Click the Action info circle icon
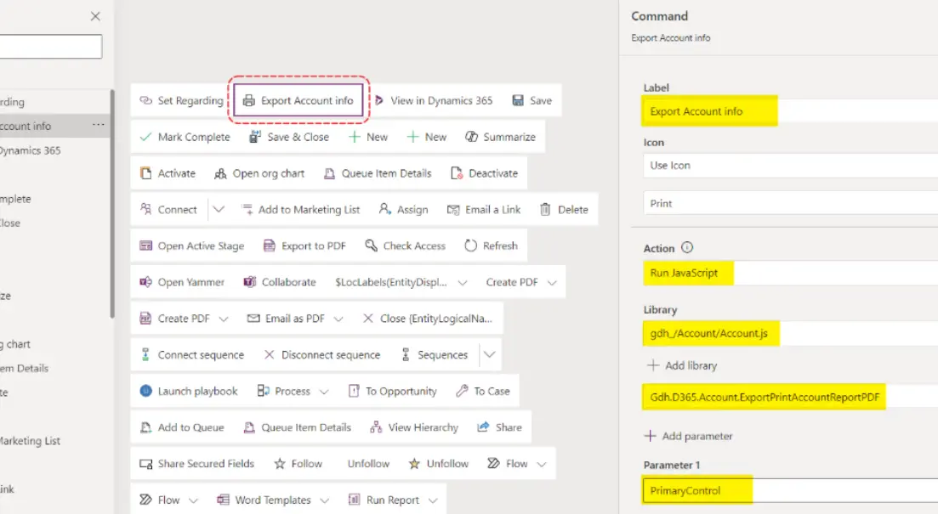This screenshot has width=938, height=514. pos(687,248)
